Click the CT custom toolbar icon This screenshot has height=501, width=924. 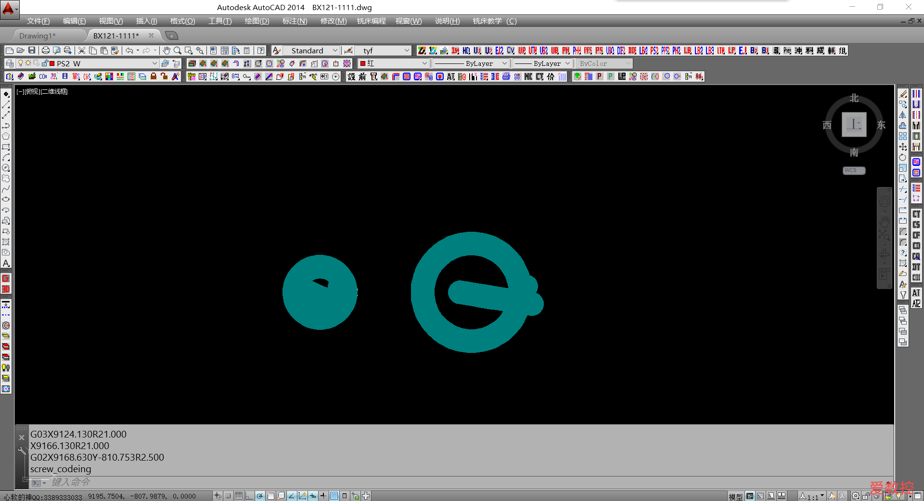coord(916,214)
